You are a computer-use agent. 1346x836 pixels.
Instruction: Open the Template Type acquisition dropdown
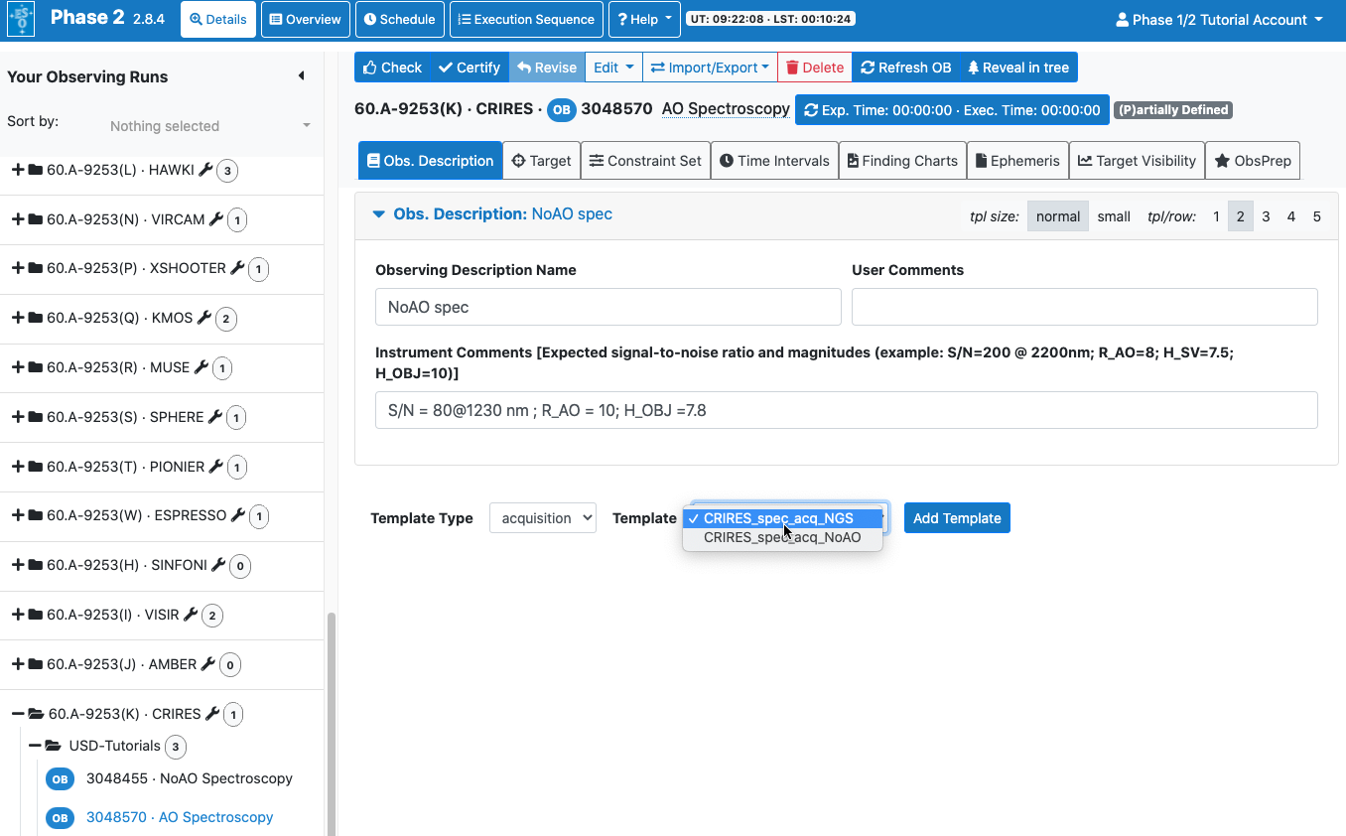pyautogui.click(x=542, y=518)
